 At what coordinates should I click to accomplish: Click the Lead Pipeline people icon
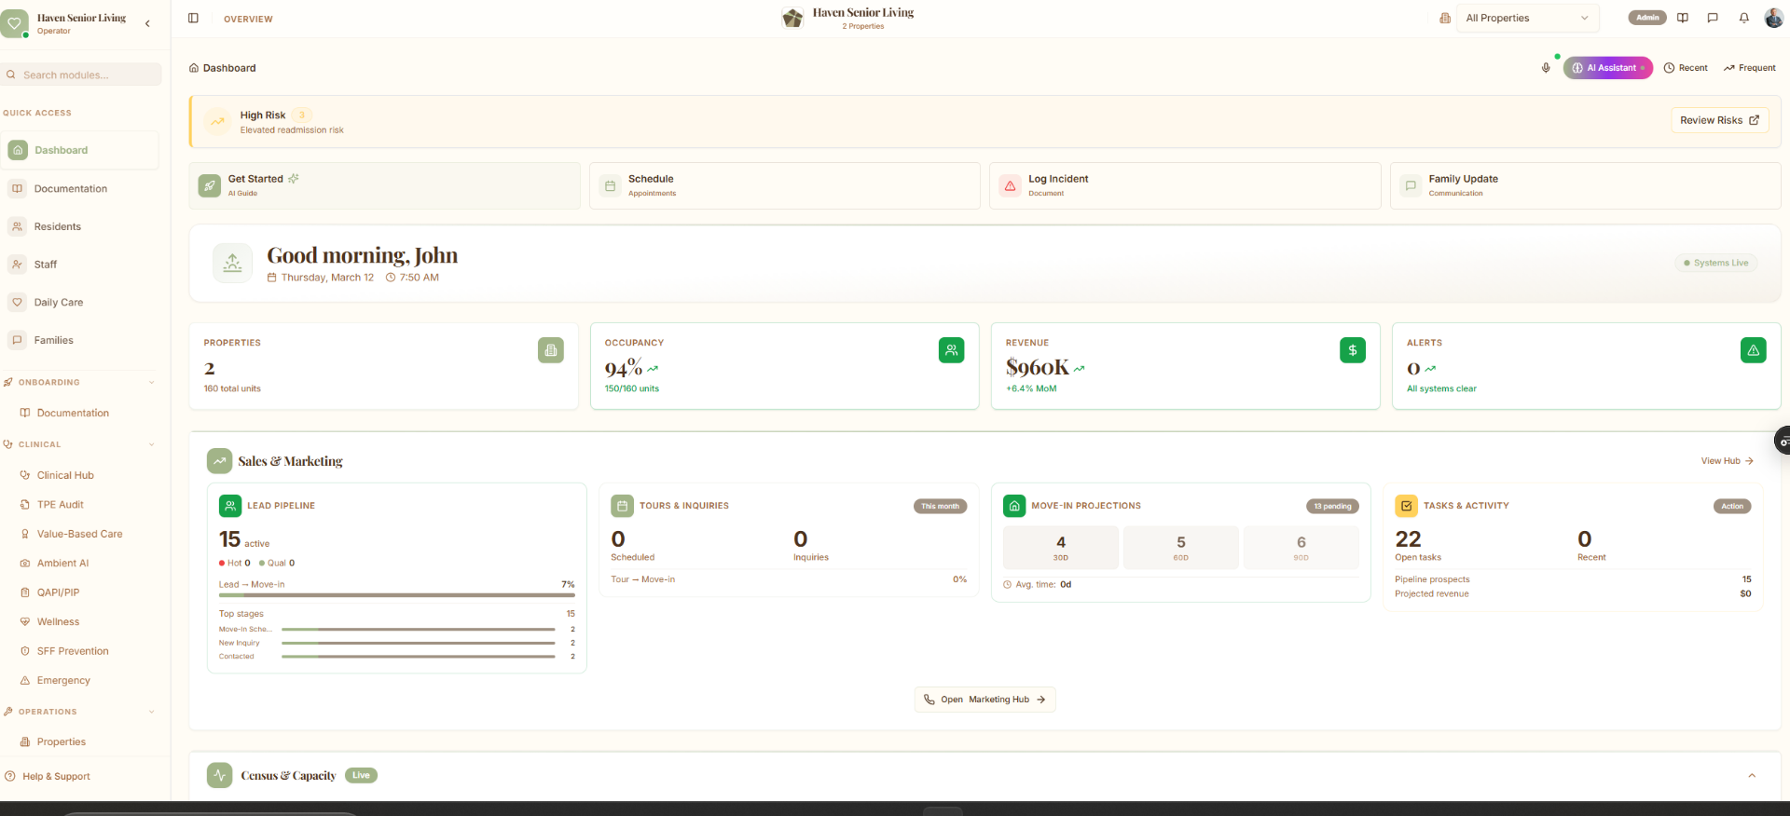pyautogui.click(x=230, y=506)
